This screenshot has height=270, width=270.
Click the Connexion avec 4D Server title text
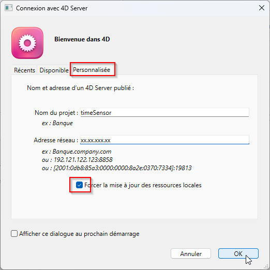[52, 8]
